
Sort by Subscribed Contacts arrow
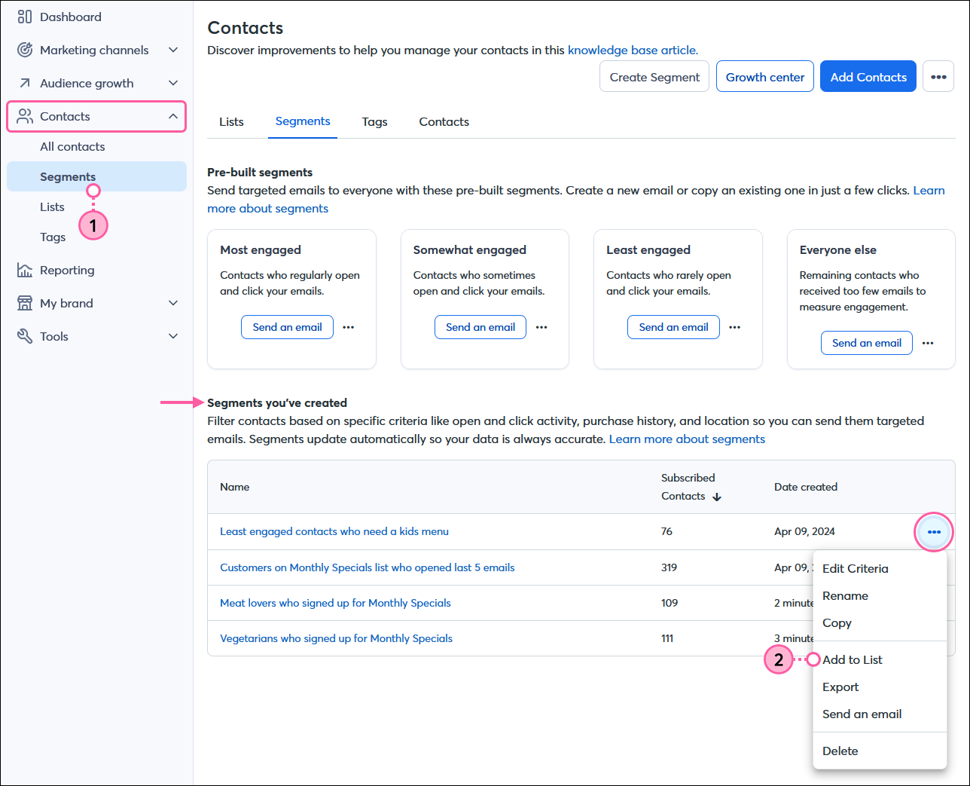click(717, 497)
